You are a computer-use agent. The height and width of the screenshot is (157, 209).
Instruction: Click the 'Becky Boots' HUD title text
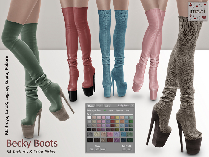click(124, 106)
